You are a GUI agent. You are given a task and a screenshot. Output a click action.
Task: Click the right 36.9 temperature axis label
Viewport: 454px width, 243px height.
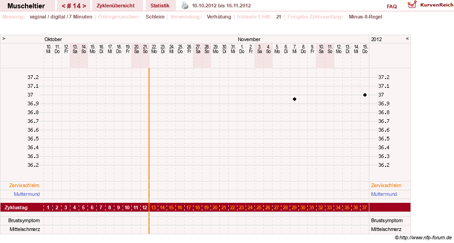click(x=384, y=103)
